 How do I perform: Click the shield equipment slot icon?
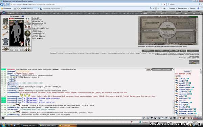point(28,33)
